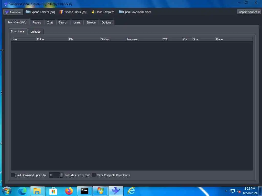Launch Firefox from the taskbar
This screenshot has height=196, width=262.
point(69,191)
